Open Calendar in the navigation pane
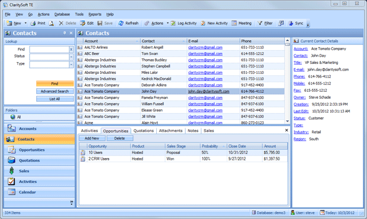The image size is (367, 219). [x=39, y=192]
